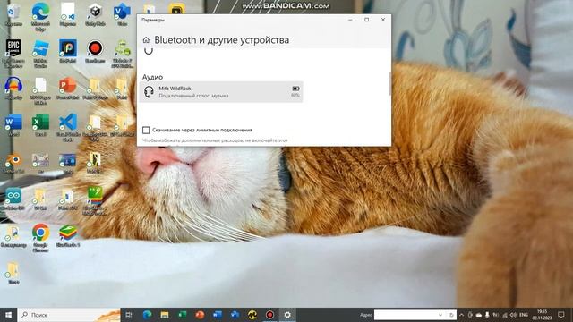Viewport: 573px width, 322px height.
Task: Open Google Chrome desktop shortcut
Action: pyautogui.click(x=40, y=237)
